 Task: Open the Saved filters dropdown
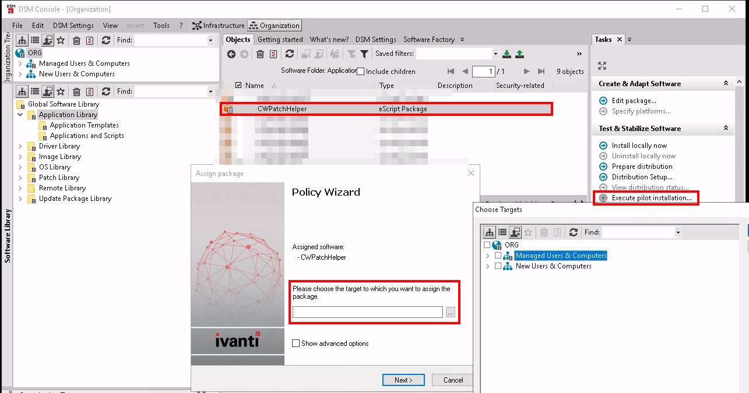(x=495, y=54)
